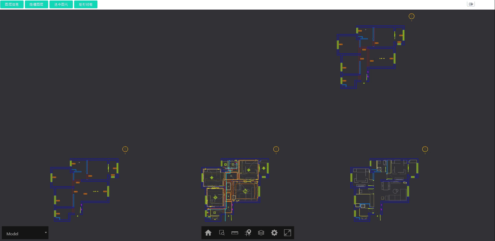The image size is (495, 241).
Task: Click the small icon in top-right corner
Action: (x=471, y=4)
